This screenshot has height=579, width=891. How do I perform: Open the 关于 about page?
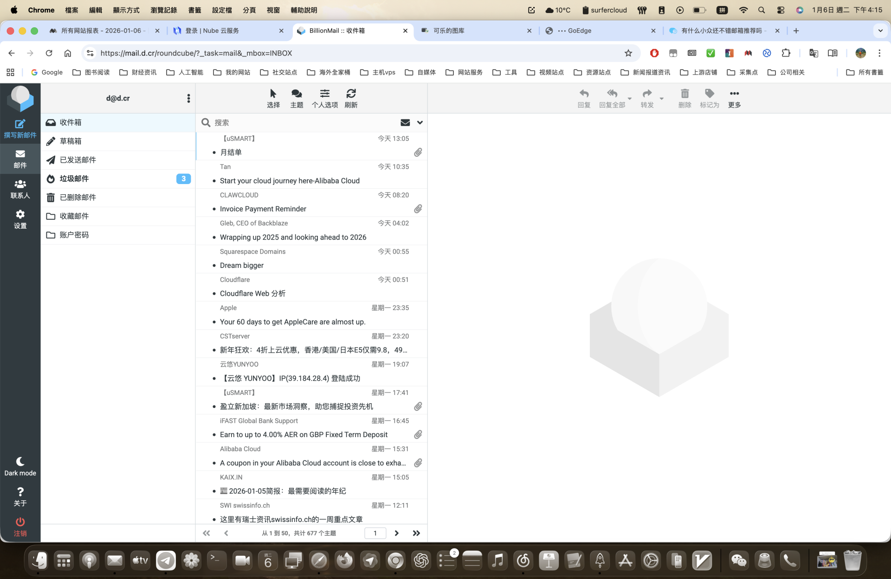tap(20, 496)
